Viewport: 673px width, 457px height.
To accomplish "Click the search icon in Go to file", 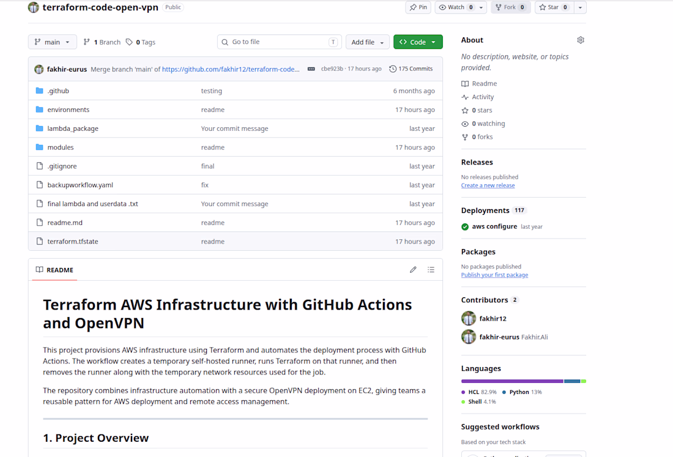I will click(x=225, y=42).
